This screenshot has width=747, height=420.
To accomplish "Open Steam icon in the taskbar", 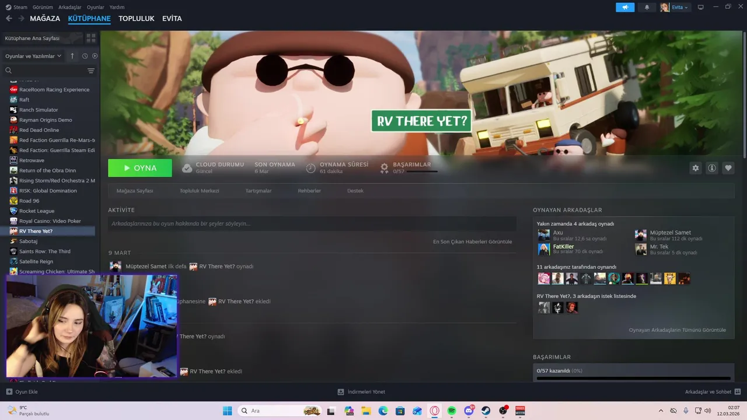I will [x=486, y=411].
